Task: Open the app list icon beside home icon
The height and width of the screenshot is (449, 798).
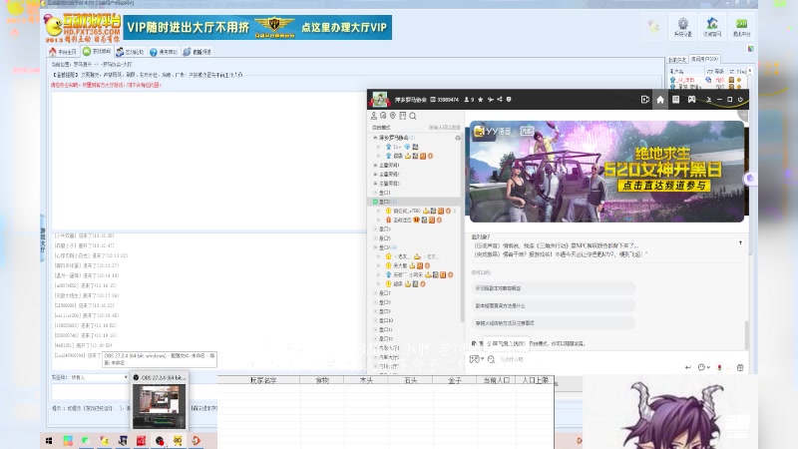Action: click(675, 99)
